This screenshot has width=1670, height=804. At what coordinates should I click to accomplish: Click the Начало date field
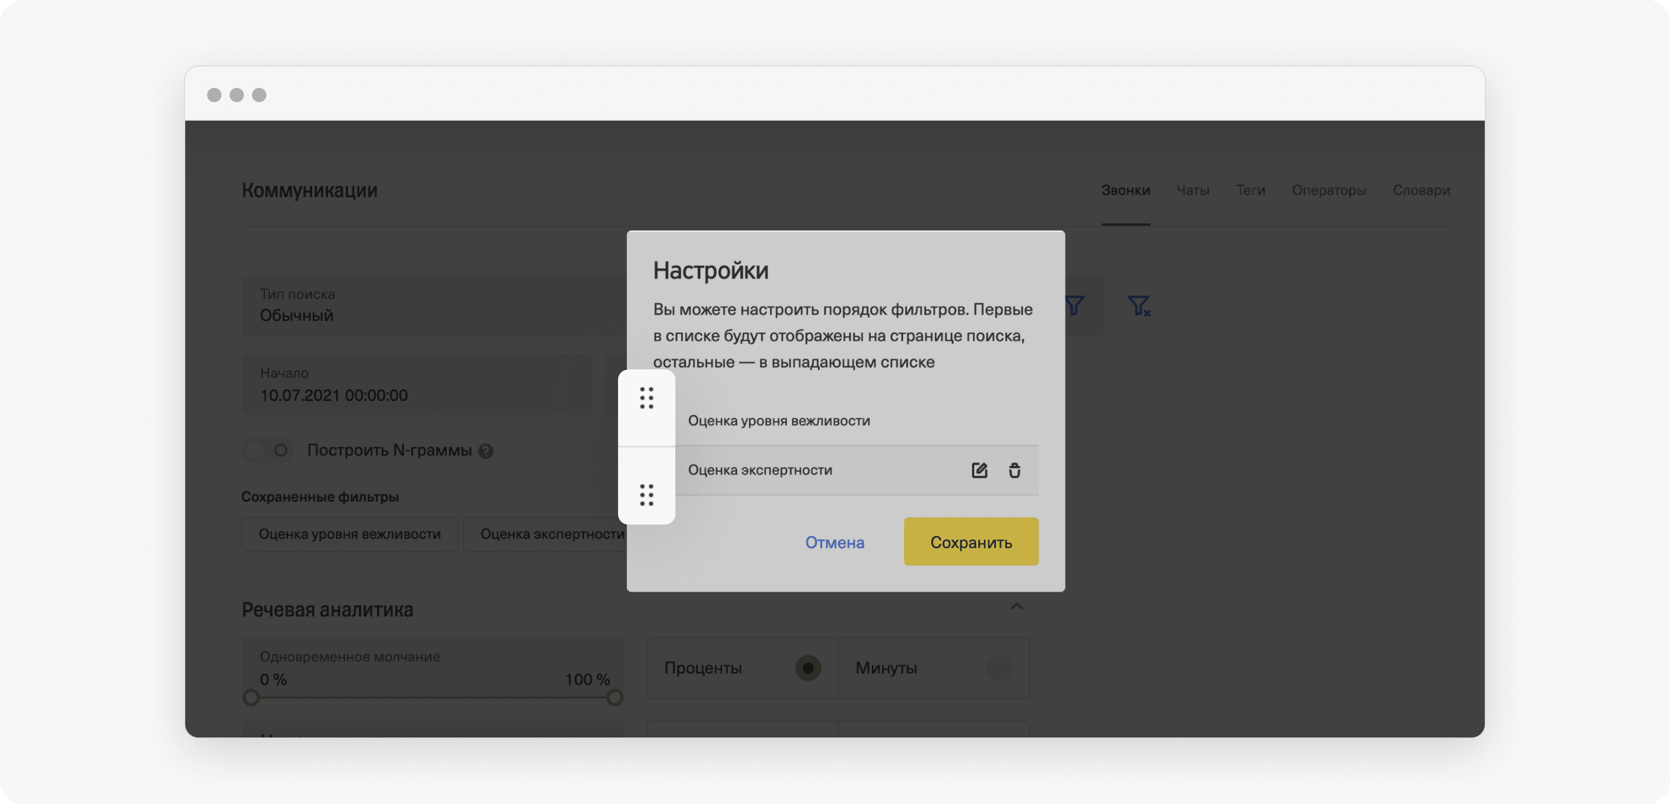pyautogui.click(x=416, y=384)
